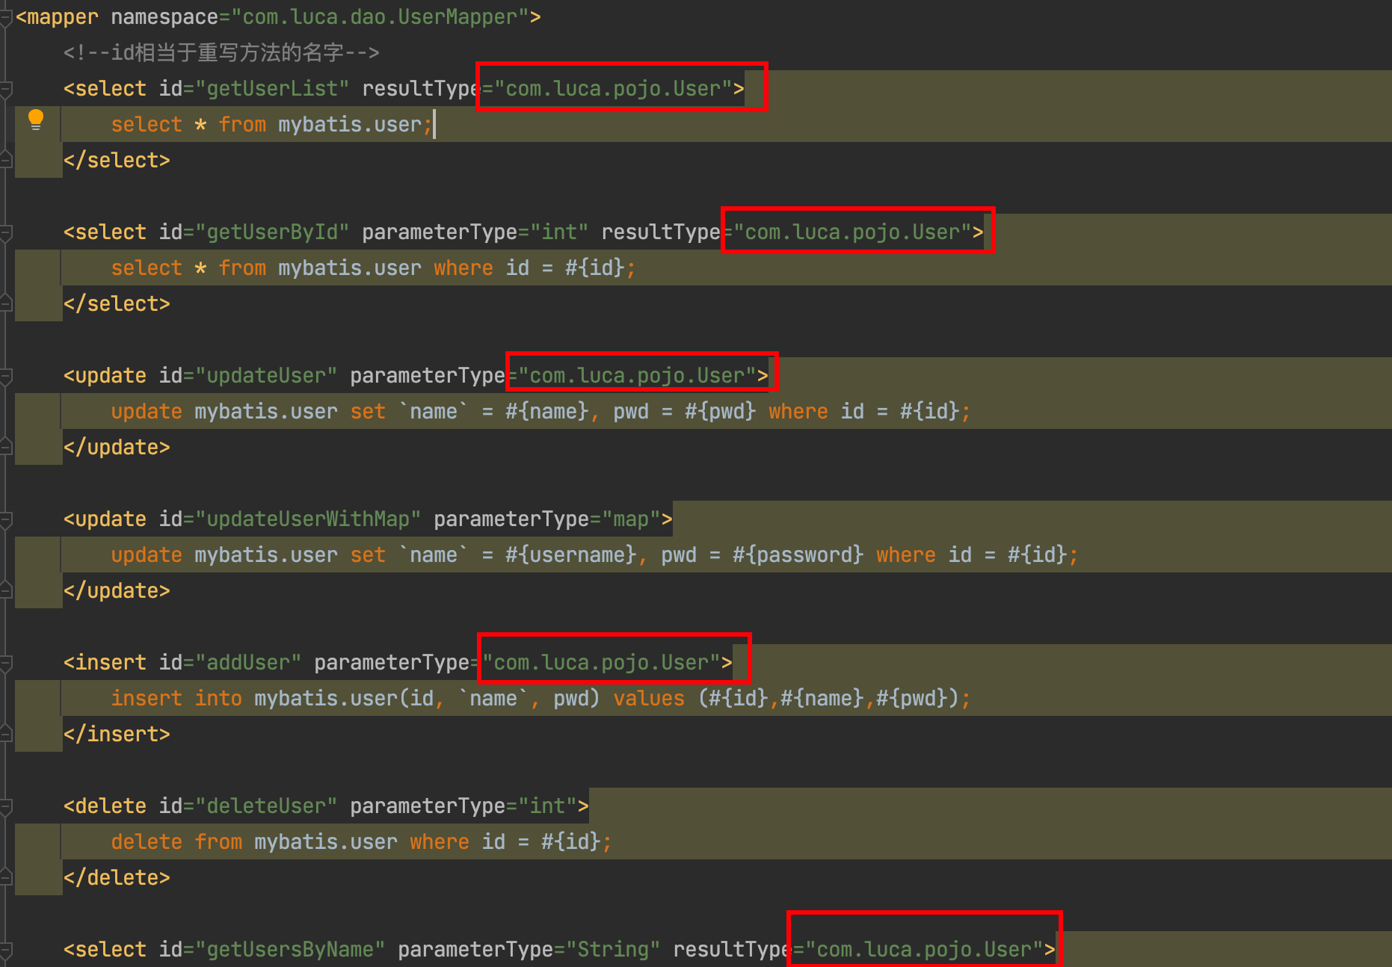Image resolution: width=1392 pixels, height=967 pixels.
Task: Click the closing </delete> tag
Action: click(117, 878)
